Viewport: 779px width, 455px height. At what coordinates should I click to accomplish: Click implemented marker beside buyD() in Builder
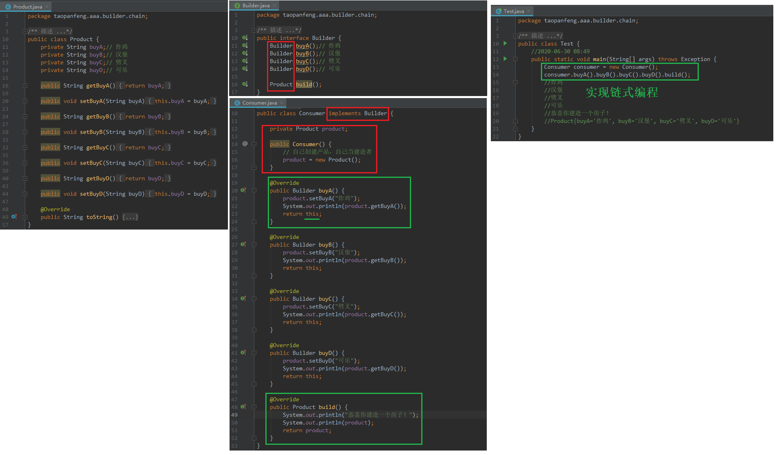click(x=245, y=68)
